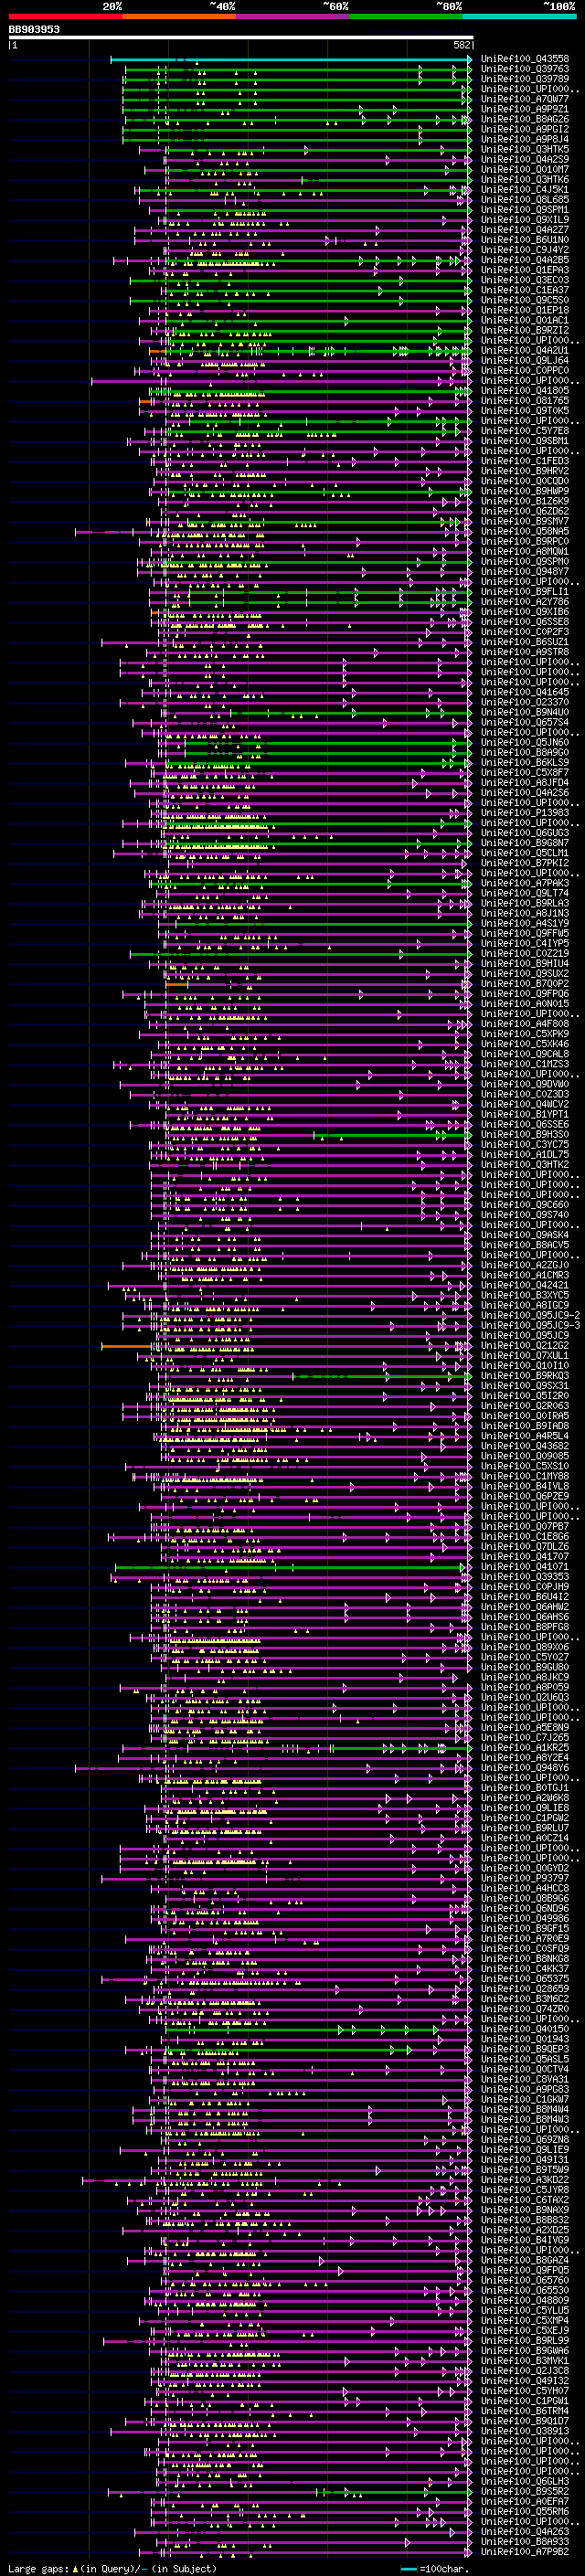Click hit label UniRef100_A1CMR3
Image resolution: width=585 pixels, height=2576 pixels.
point(525,1275)
